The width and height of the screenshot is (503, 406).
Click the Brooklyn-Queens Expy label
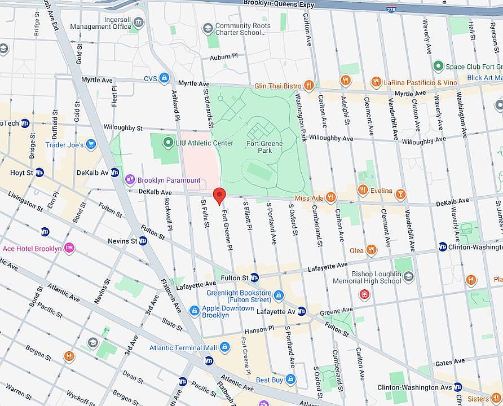point(279,4)
